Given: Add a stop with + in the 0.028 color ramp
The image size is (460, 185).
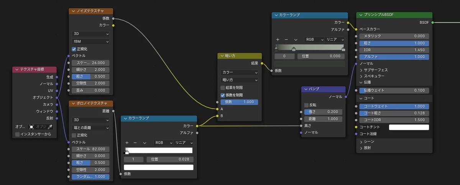Looking at the screenshot, I should tap(127, 143).
